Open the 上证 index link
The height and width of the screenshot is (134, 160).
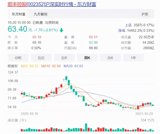pyautogui.click(x=128, y=25)
